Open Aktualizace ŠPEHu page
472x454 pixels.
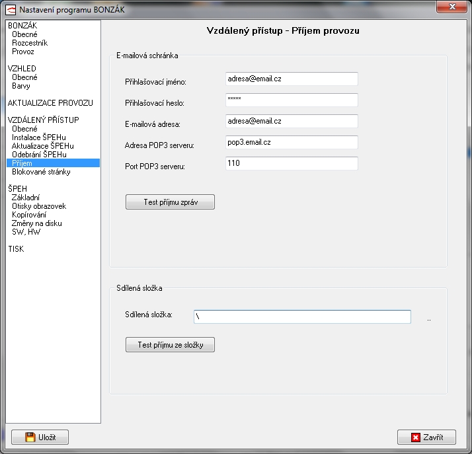pos(43,146)
